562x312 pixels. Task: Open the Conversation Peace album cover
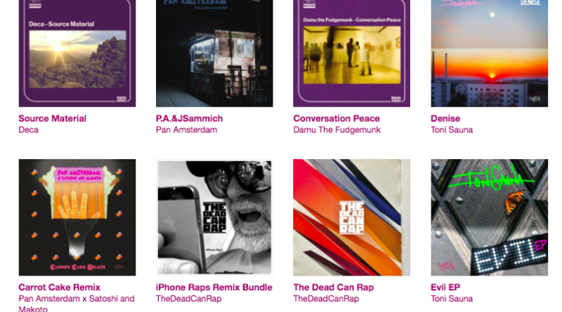(x=352, y=53)
